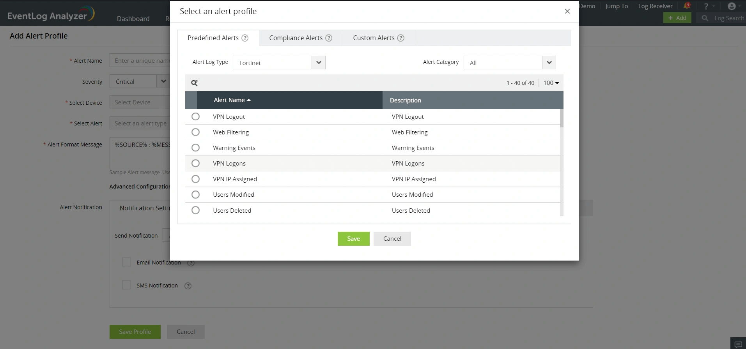The height and width of the screenshot is (349, 746).
Task: Open the notification bell icon
Action: click(x=687, y=6)
